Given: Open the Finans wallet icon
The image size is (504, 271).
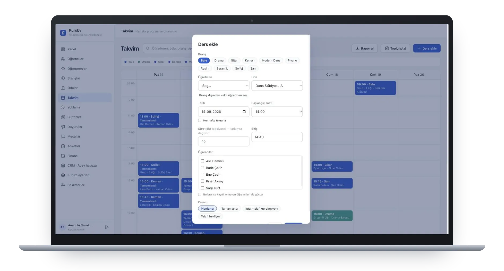Looking at the screenshot, I should pos(63,156).
